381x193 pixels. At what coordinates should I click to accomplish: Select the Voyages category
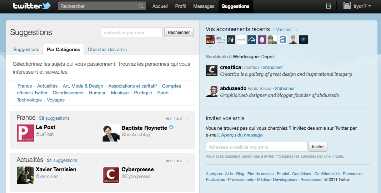pyautogui.click(x=56, y=100)
